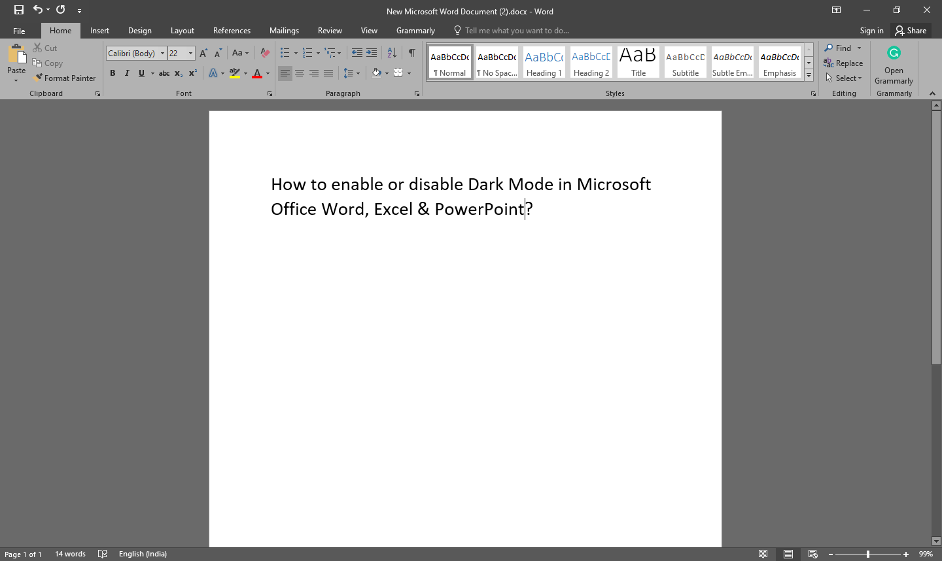Increase paragraph indent

point(372,53)
